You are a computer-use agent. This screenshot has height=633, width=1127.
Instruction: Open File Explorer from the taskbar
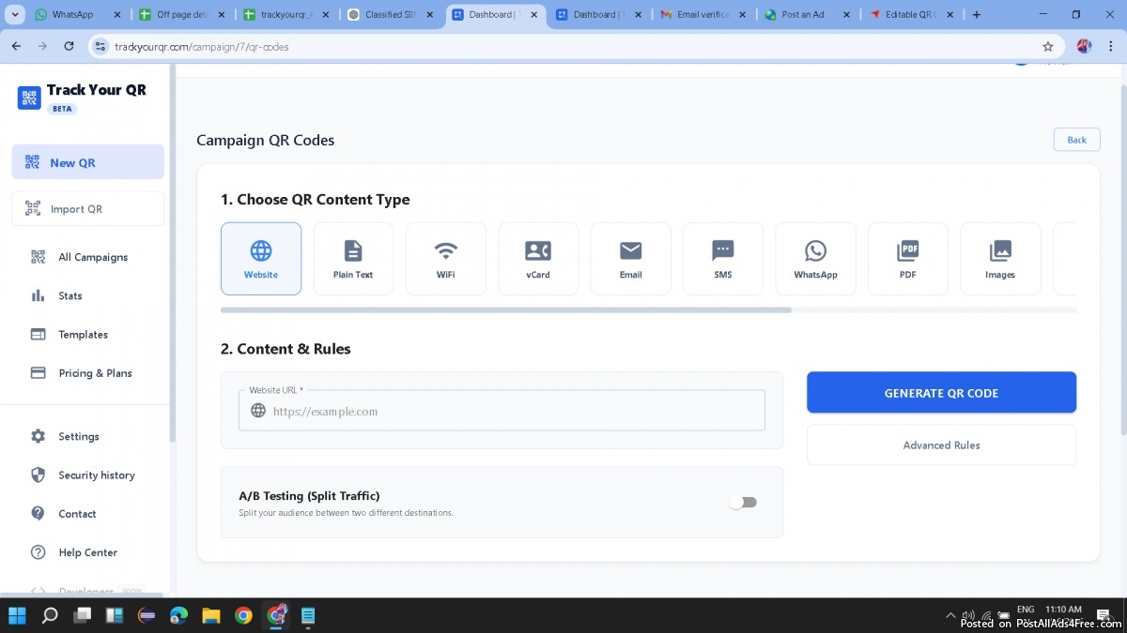tap(211, 616)
